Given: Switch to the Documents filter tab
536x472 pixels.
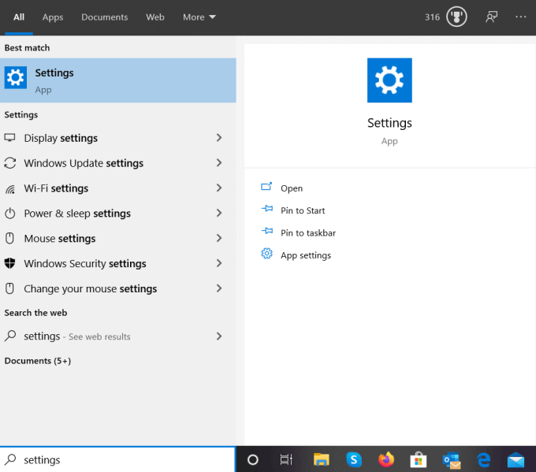Looking at the screenshot, I should [x=105, y=17].
